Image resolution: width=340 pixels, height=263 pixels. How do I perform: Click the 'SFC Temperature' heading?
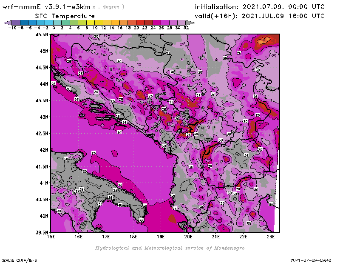65,16
